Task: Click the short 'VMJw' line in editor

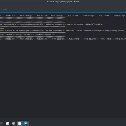Action: tap(2, 28)
